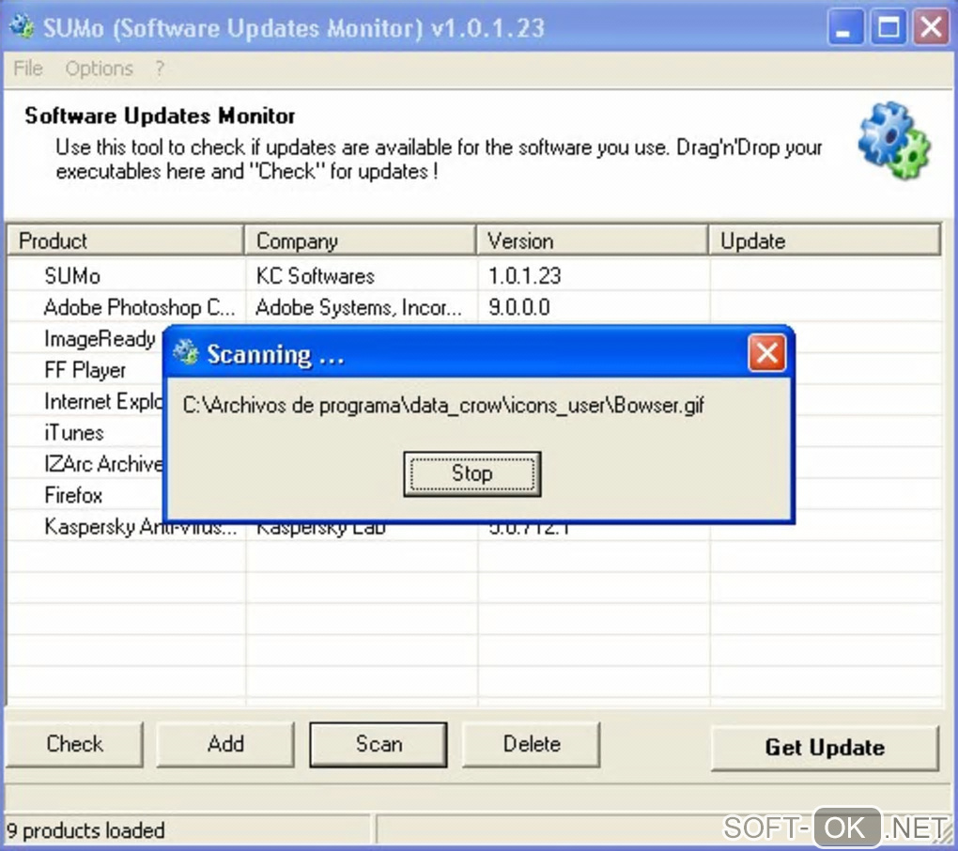Select the Adobe Photoshop row
Screen dimensions: 958x851
tap(474, 306)
